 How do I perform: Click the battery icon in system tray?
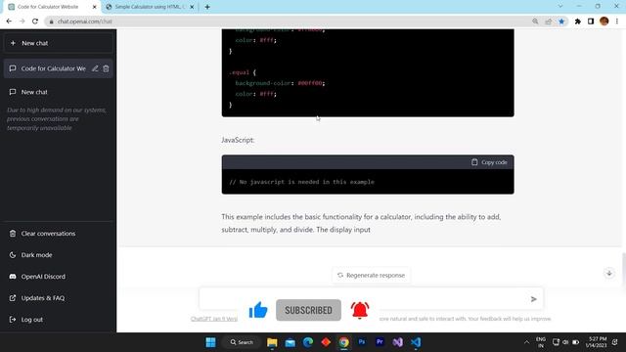pos(576,342)
